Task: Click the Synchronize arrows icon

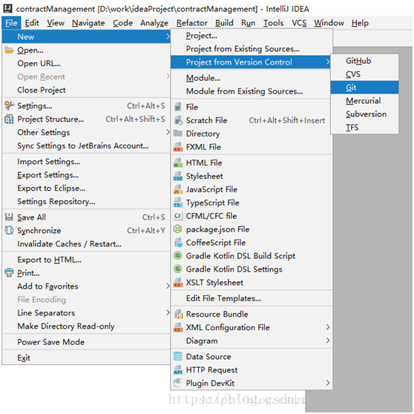Action: [x=9, y=230]
